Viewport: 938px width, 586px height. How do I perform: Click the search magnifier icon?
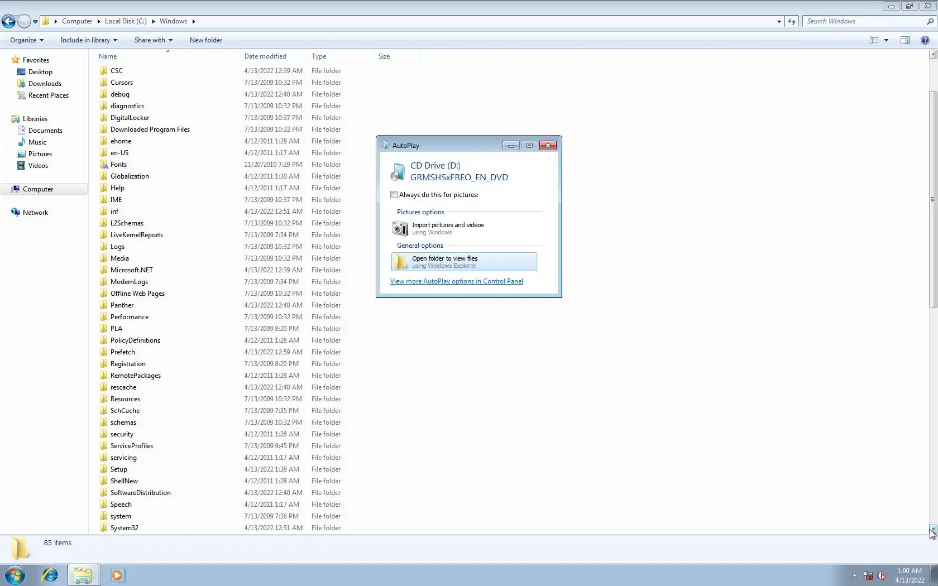[930, 21]
